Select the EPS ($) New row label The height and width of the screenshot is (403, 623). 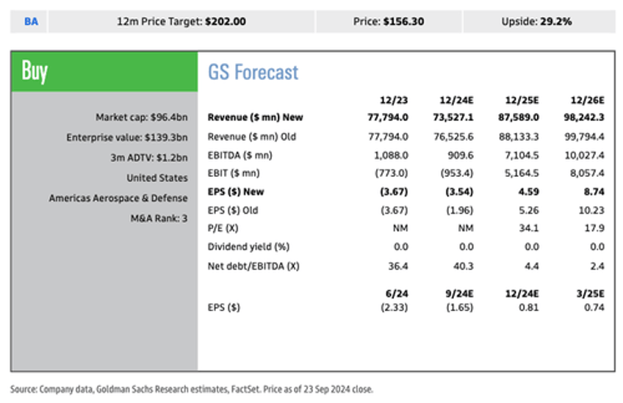pyautogui.click(x=236, y=192)
